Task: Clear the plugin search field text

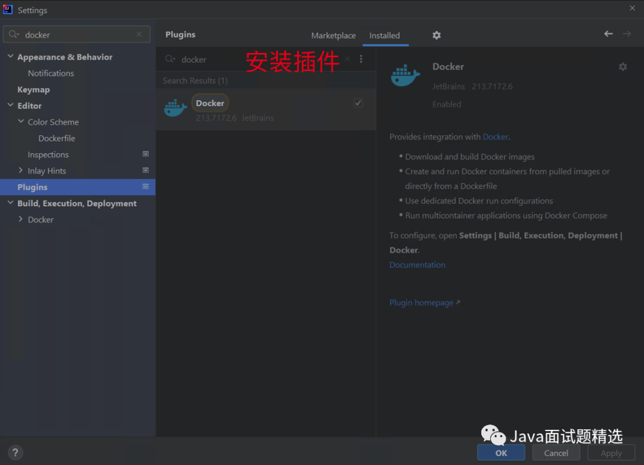Action: click(348, 59)
